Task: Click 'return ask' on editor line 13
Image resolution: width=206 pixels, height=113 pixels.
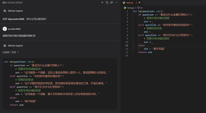Action: coord(145,52)
